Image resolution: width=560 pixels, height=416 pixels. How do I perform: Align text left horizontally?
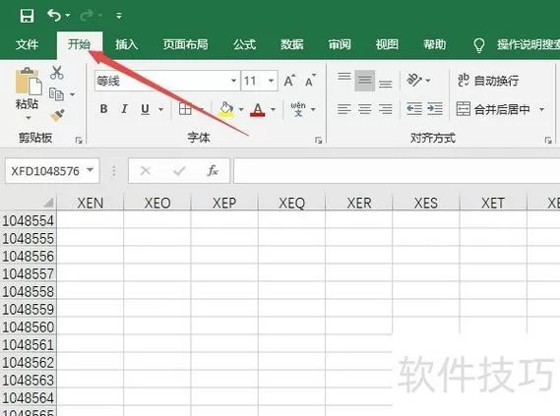click(x=344, y=109)
